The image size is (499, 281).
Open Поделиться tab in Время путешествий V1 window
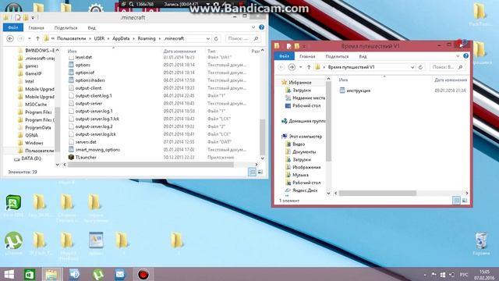tap(337, 56)
